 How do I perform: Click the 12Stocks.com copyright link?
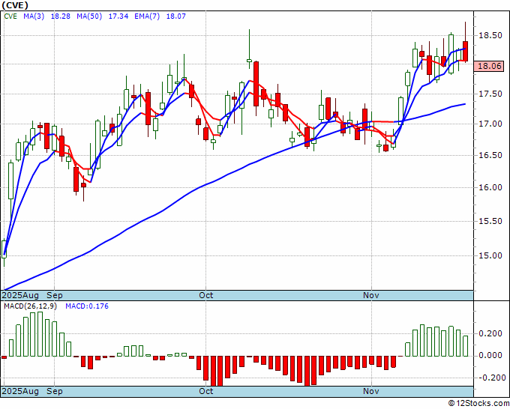[x=478, y=404]
